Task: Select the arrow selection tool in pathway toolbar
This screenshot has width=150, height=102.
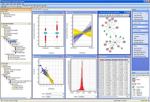Action: 105,15
